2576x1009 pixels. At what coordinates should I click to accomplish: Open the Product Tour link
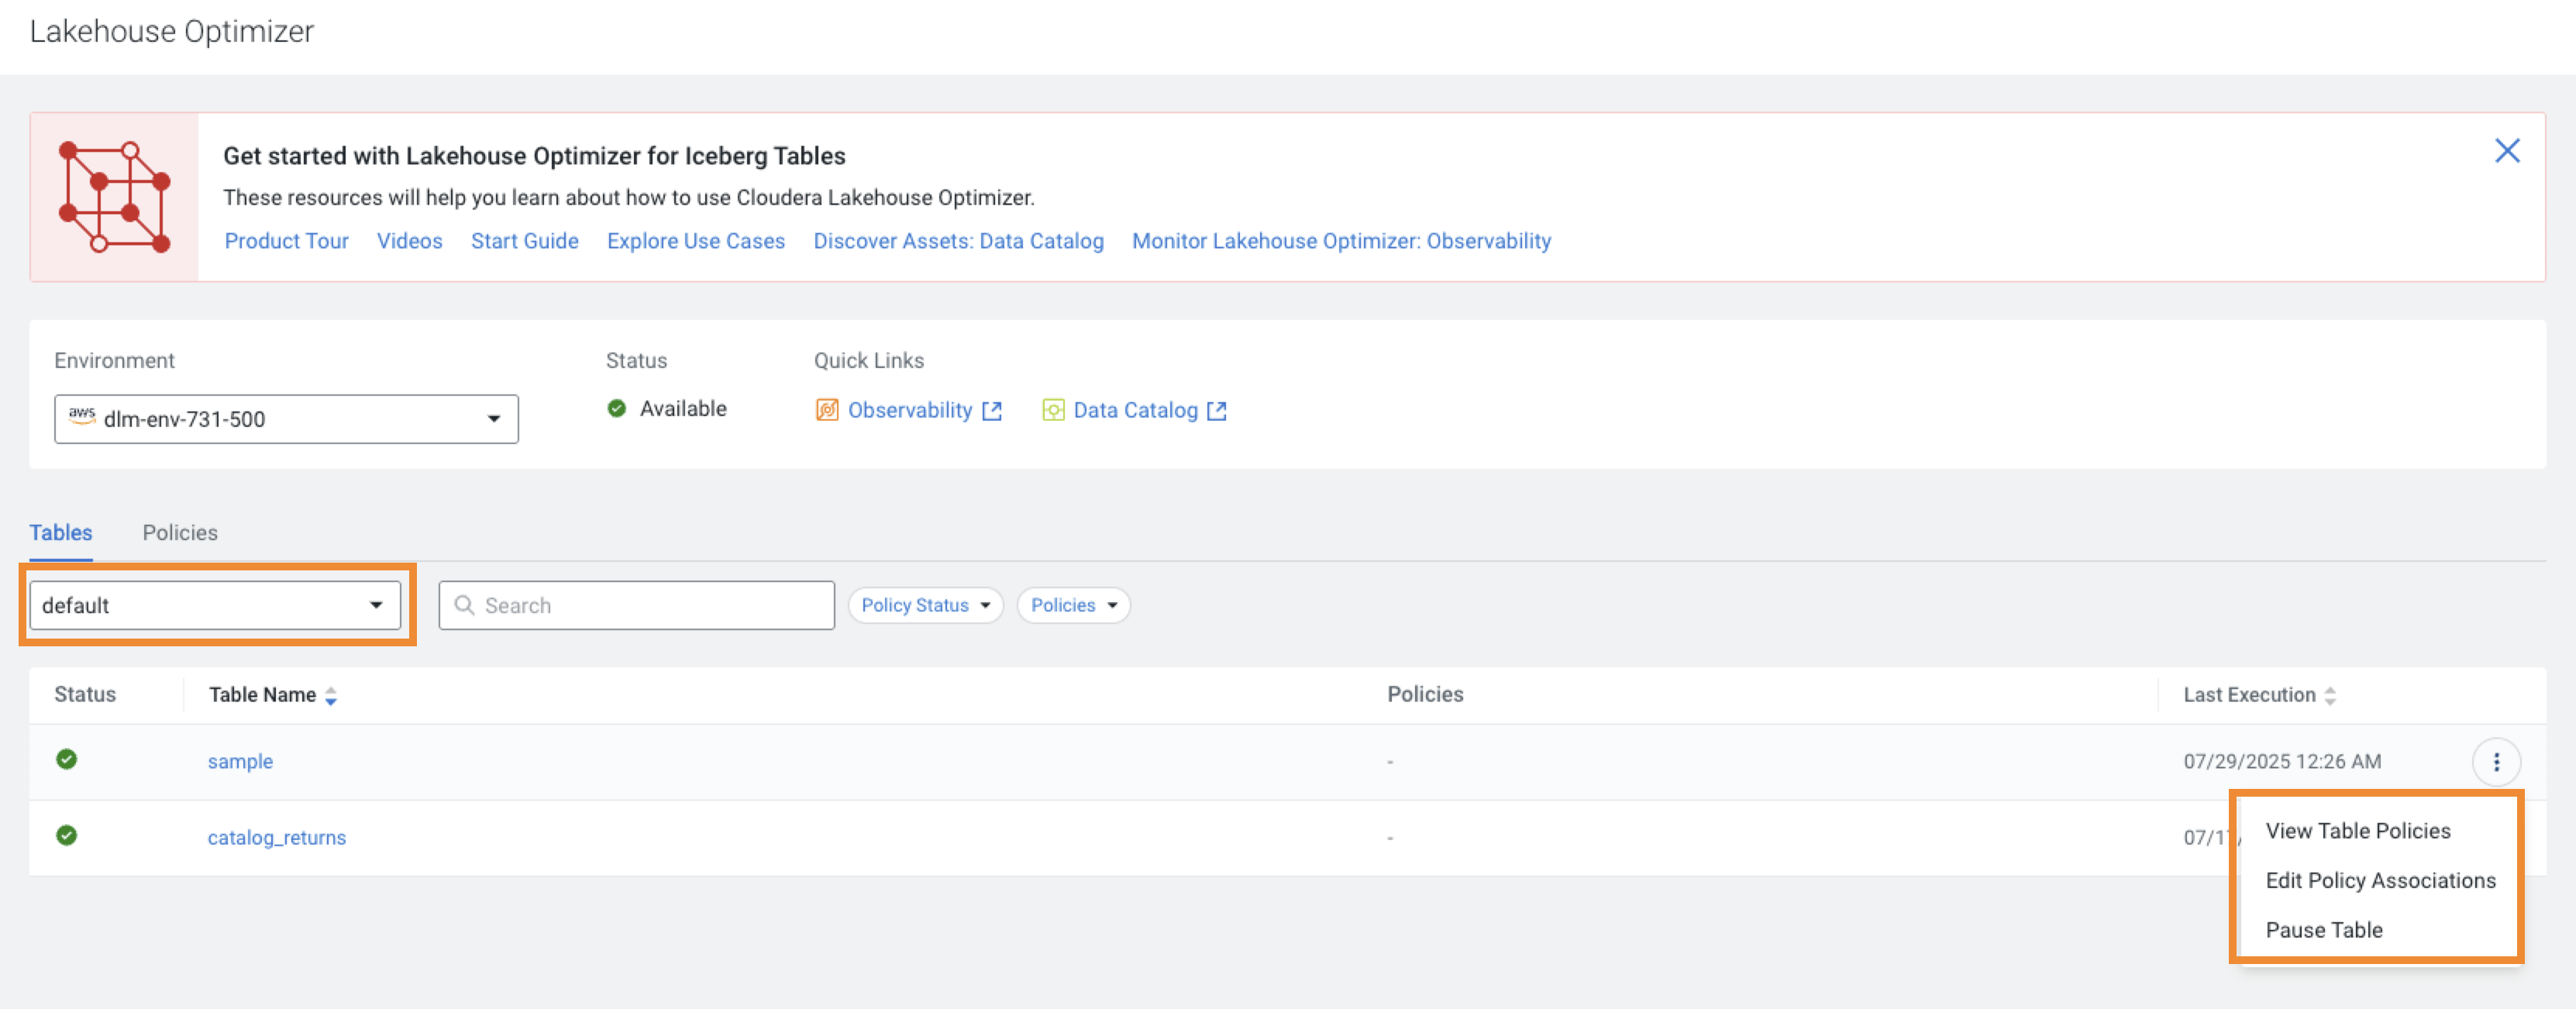[287, 241]
